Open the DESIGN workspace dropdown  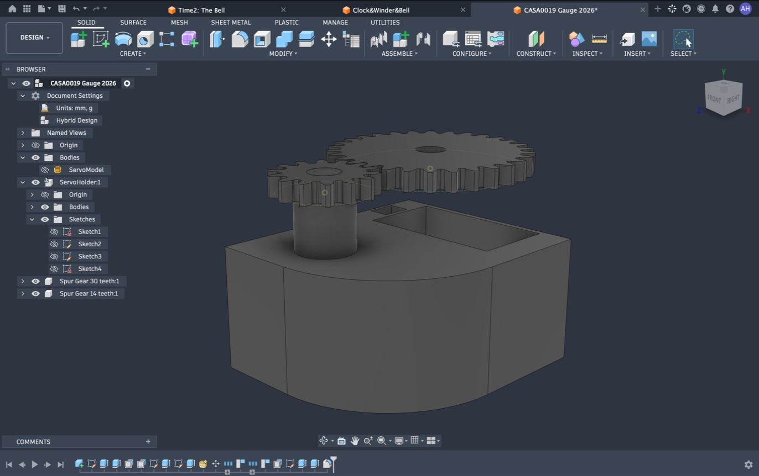(x=34, y=38)
